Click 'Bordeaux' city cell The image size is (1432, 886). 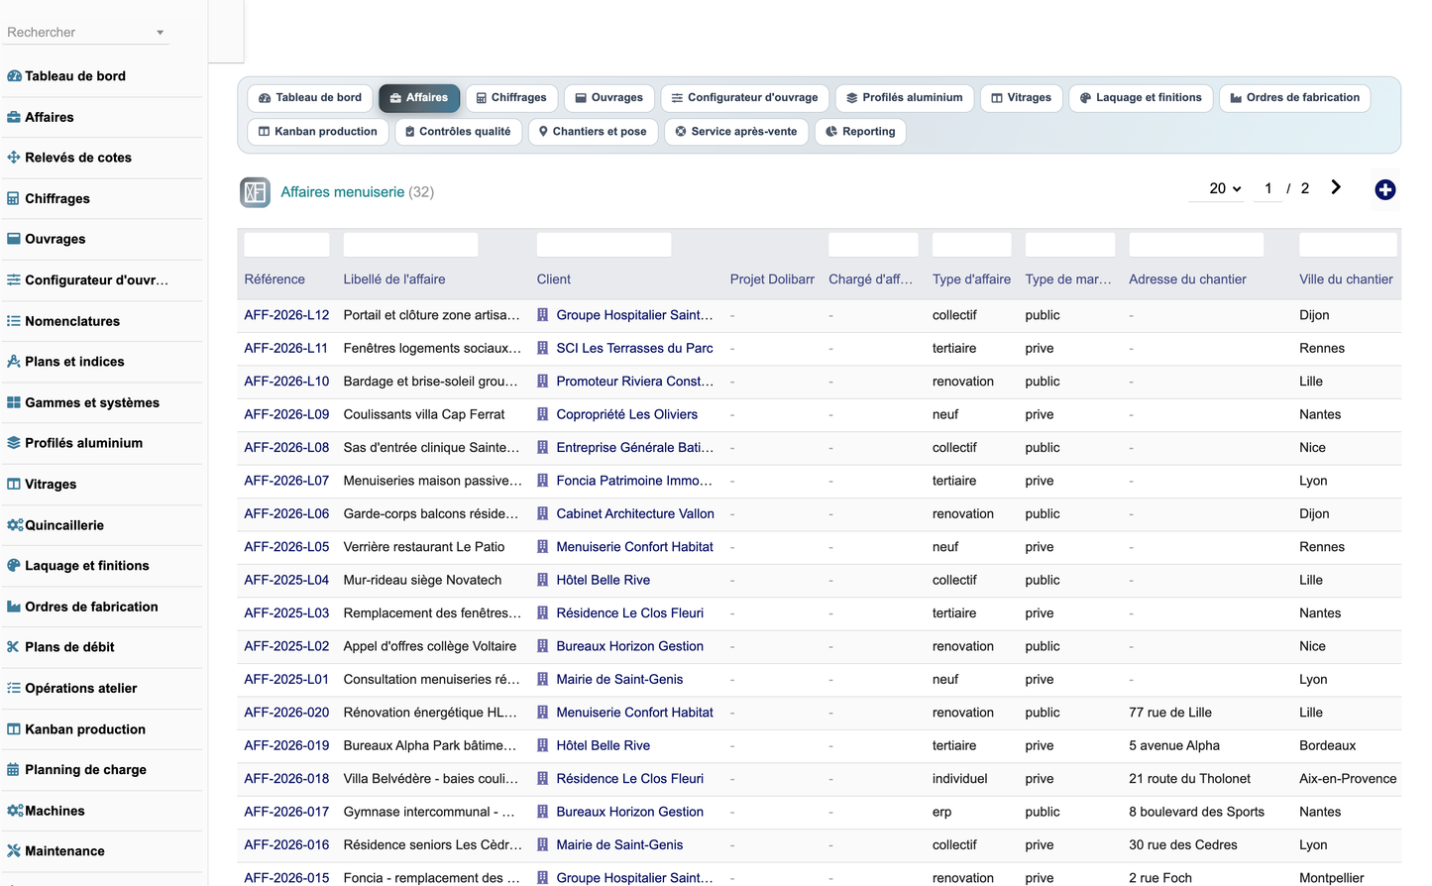1327,745
